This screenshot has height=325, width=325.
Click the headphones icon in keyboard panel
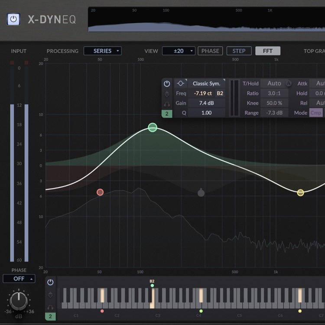coord(50,307)
